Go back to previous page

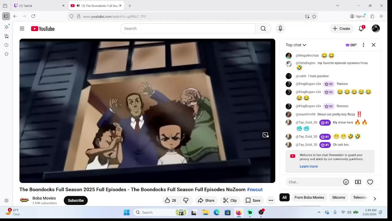click(15, 16)
